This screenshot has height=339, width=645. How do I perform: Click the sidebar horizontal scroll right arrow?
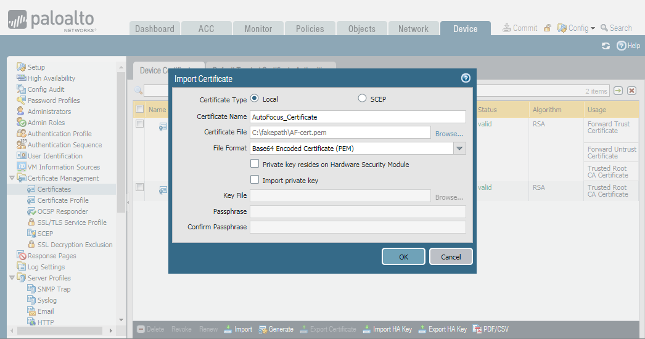pyautogui.click(x=110, y=330)
